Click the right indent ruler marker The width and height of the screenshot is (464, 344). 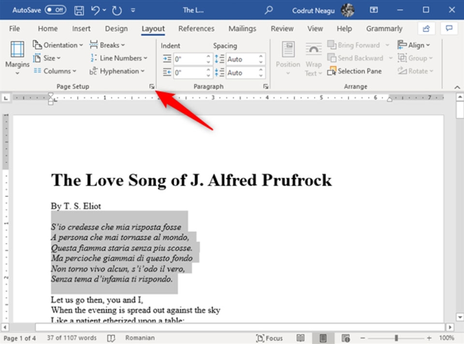tap(390, 100)
